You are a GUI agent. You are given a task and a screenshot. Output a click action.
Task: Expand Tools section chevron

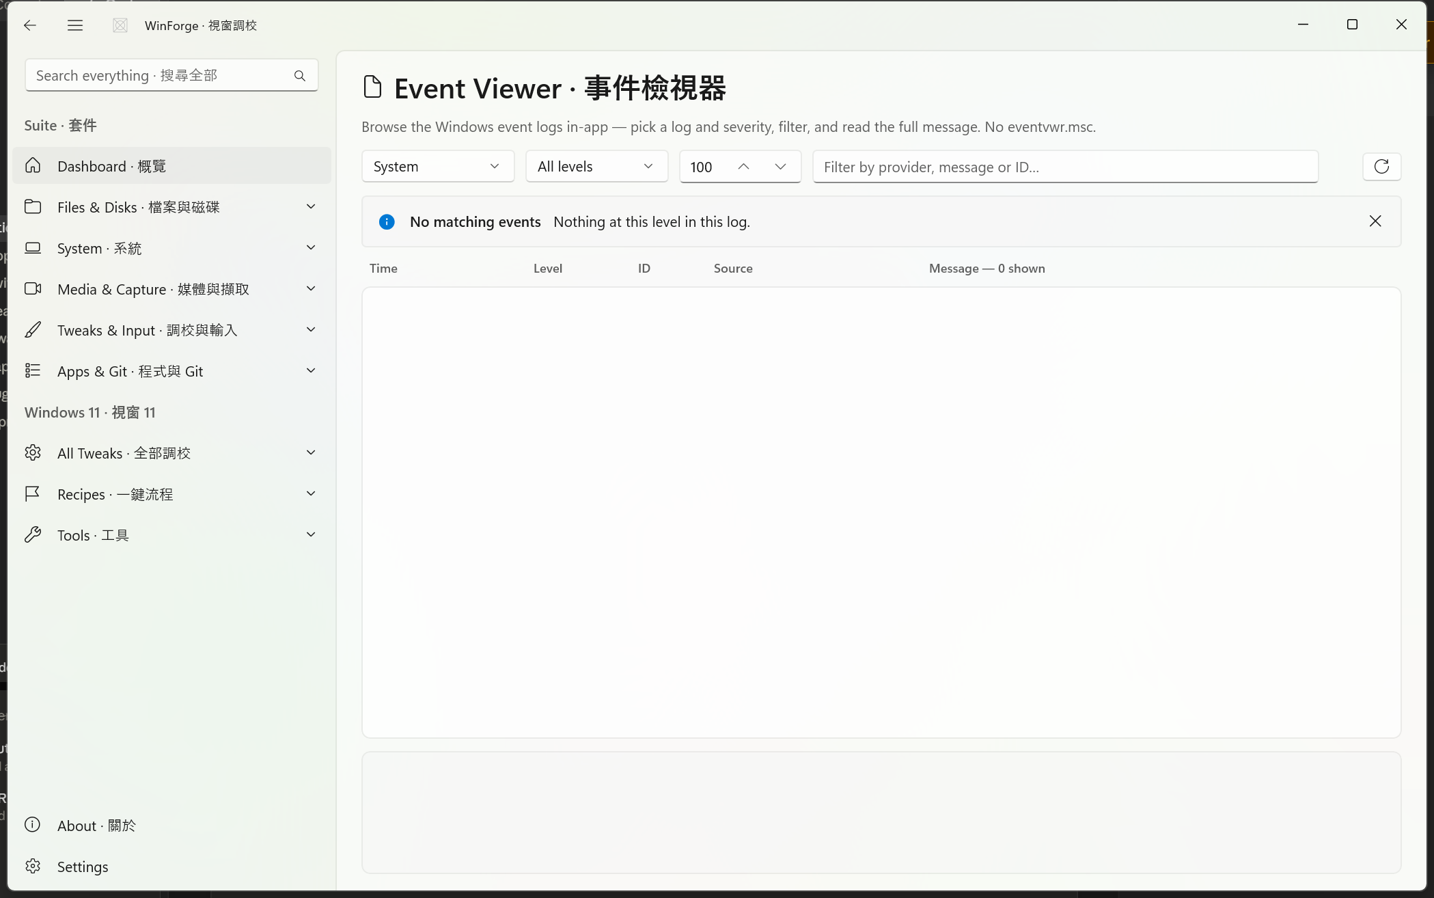click(x=311, y=535)
